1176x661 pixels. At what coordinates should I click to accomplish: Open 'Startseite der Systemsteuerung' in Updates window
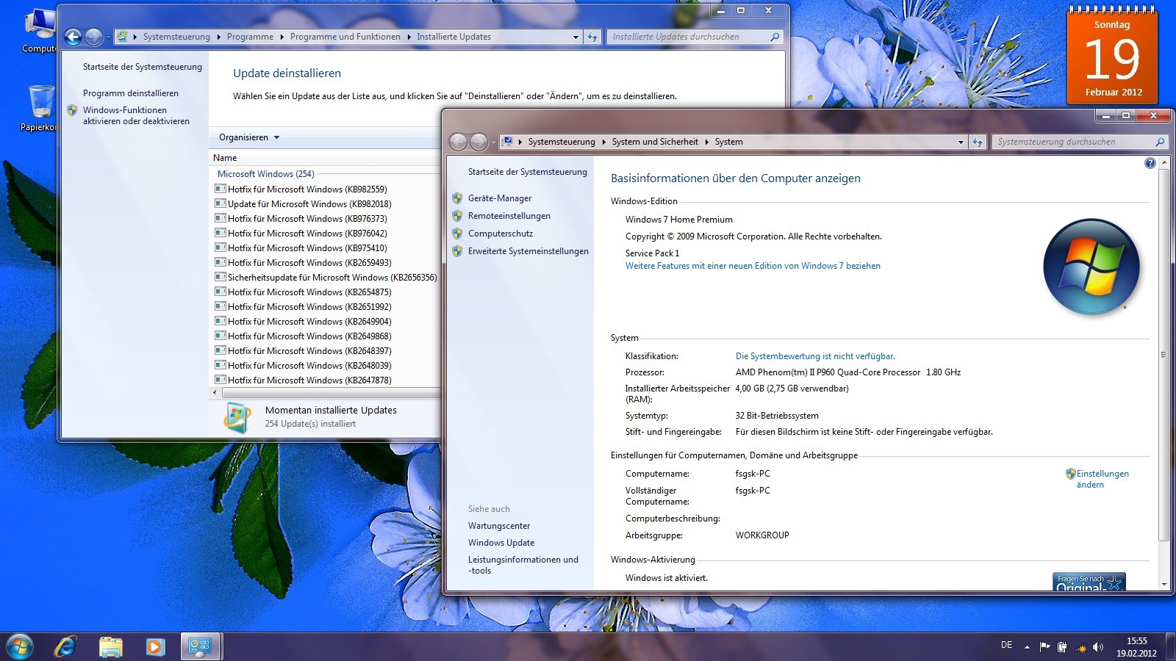[x=143, y=67]
